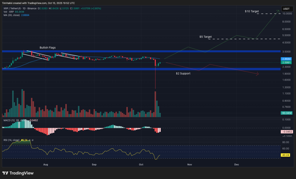Click the MA (30, close) indicator label
Image resolution: width=296 pixels, height=179 pixels.
tap(12, 16)
